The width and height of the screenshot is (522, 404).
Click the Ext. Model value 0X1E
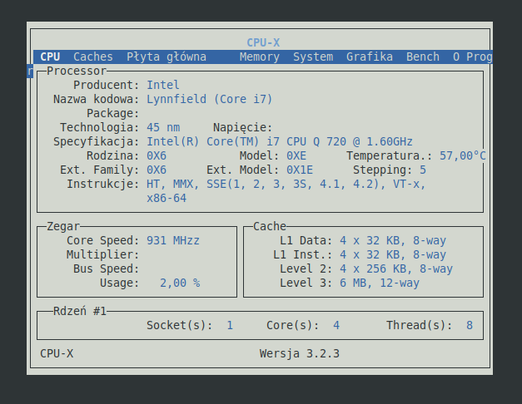tap(300, 170)
